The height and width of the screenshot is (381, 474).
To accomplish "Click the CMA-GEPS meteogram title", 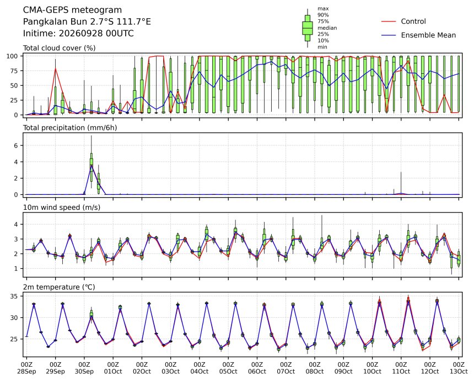I will point(73,10).
